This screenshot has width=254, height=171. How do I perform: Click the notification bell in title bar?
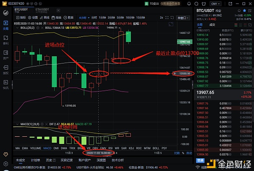[x=189, y=3]
